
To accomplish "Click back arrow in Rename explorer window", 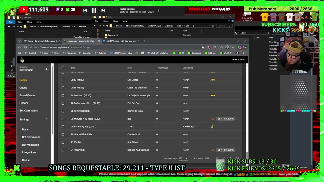I will point(9,27).
